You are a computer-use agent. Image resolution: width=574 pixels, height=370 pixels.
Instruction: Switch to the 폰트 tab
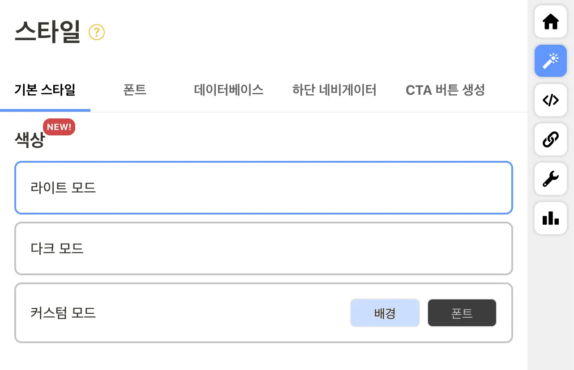coord(135,90)
